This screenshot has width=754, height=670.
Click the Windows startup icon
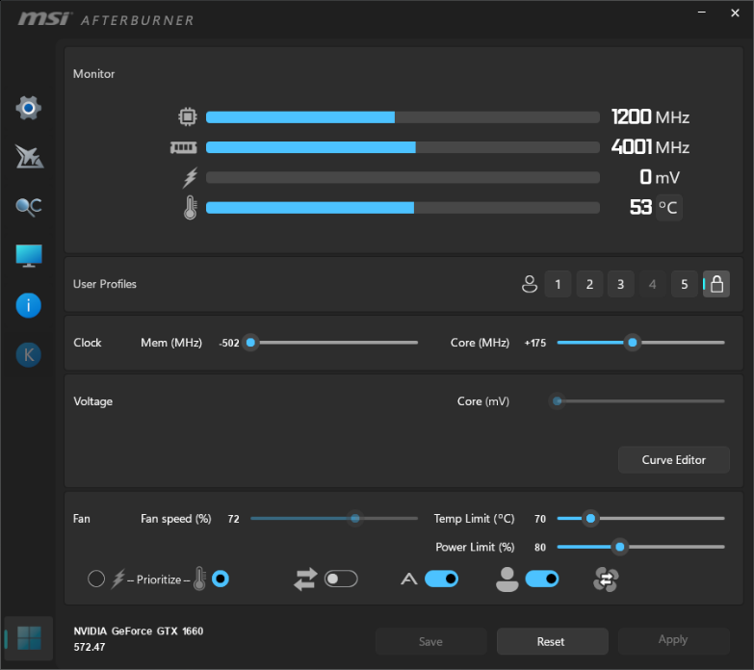(x=29, y=638)
